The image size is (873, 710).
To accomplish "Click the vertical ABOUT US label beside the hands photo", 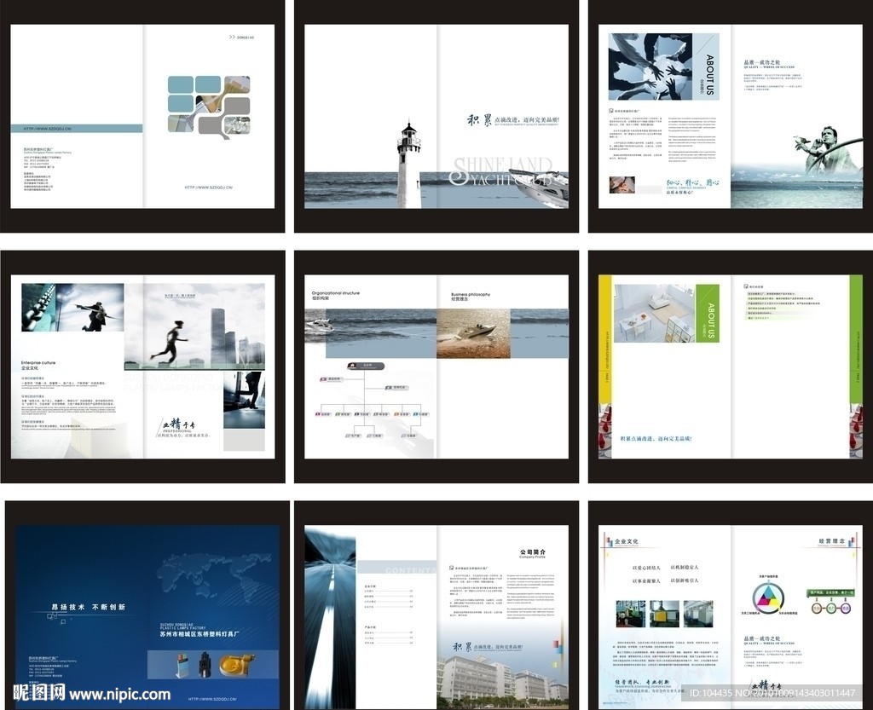I will coord(705,73).
